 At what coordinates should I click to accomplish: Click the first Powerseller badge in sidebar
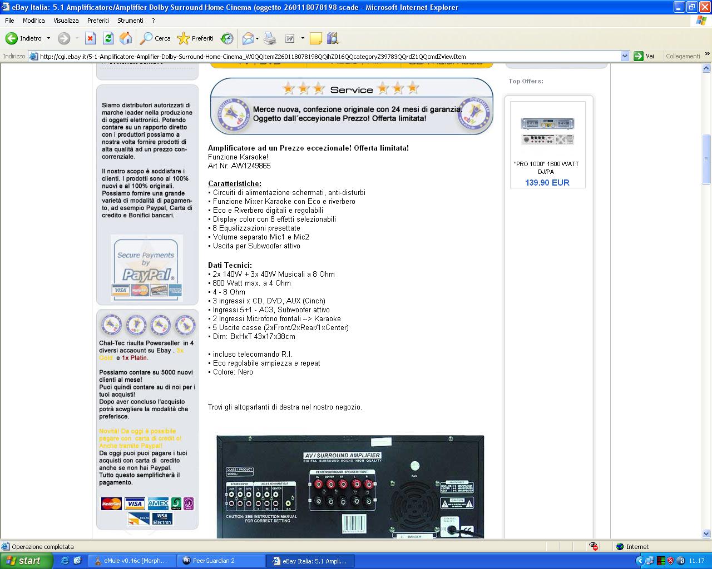tap(111, 325)
